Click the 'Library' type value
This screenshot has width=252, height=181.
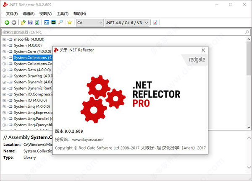[30, 158]
